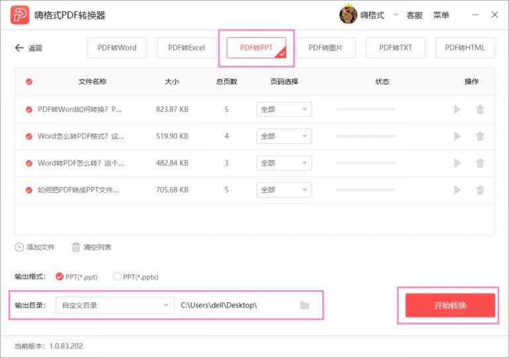Click the 482.84 KB size cell
509x358 pixels.
[172, 163]
